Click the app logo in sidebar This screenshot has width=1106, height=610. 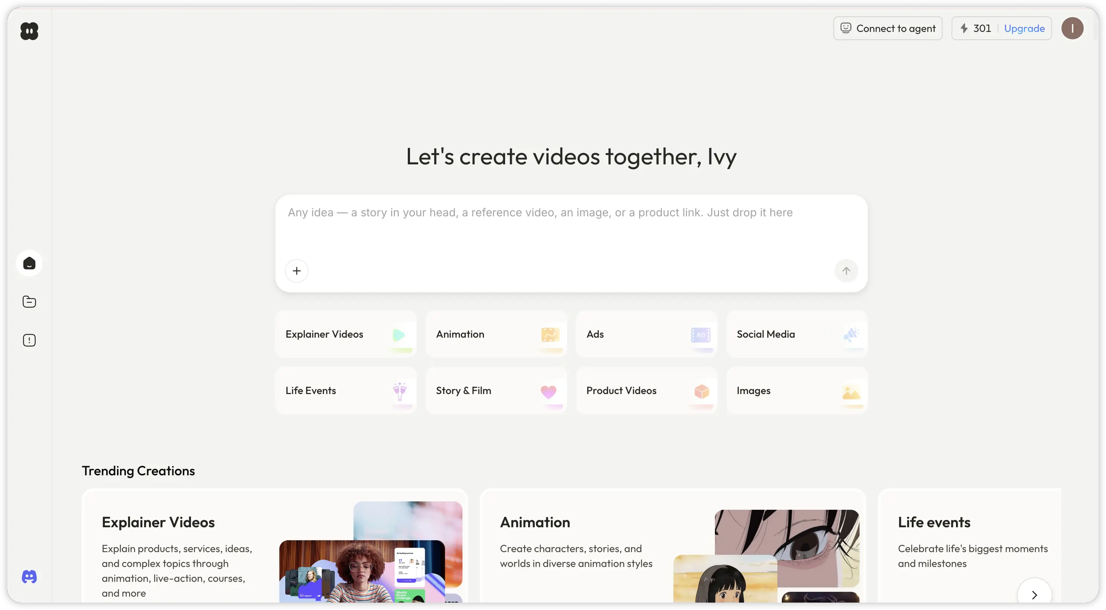[x=29, y=31]
